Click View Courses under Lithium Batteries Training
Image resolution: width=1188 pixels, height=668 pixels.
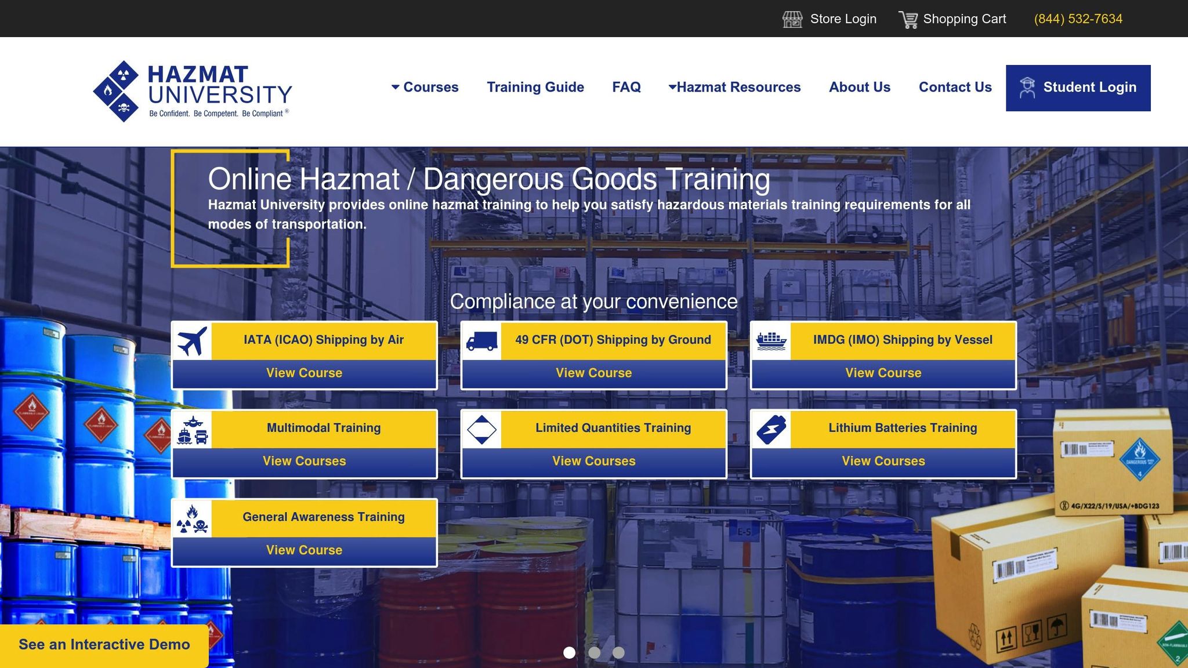click(x=883, y=462)
